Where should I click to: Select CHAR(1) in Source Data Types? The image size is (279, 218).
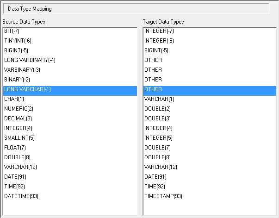click(x=14, y=99)
